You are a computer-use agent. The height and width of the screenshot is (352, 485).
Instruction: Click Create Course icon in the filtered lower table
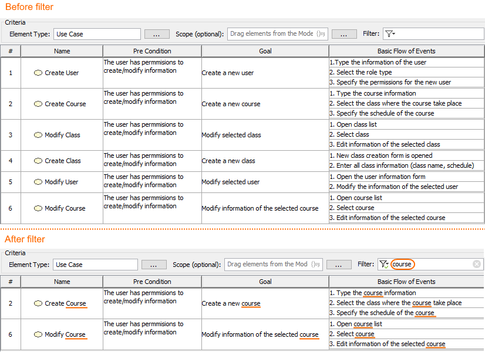(38, 303)
